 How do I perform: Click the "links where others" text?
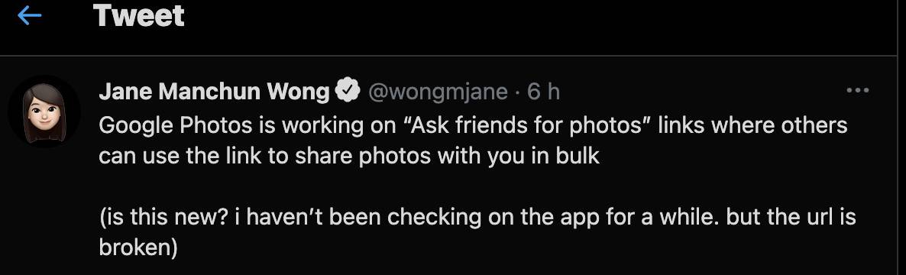point(746,125)
